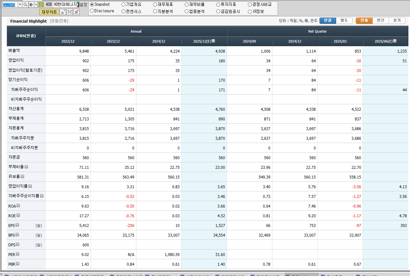Click the help icon next to 영업이익률
Viewport: 410px width, 276px height.
(x=30, y=186)
